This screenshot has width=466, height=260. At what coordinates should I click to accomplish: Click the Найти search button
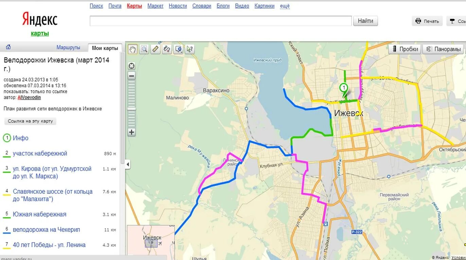pos(365,21)
